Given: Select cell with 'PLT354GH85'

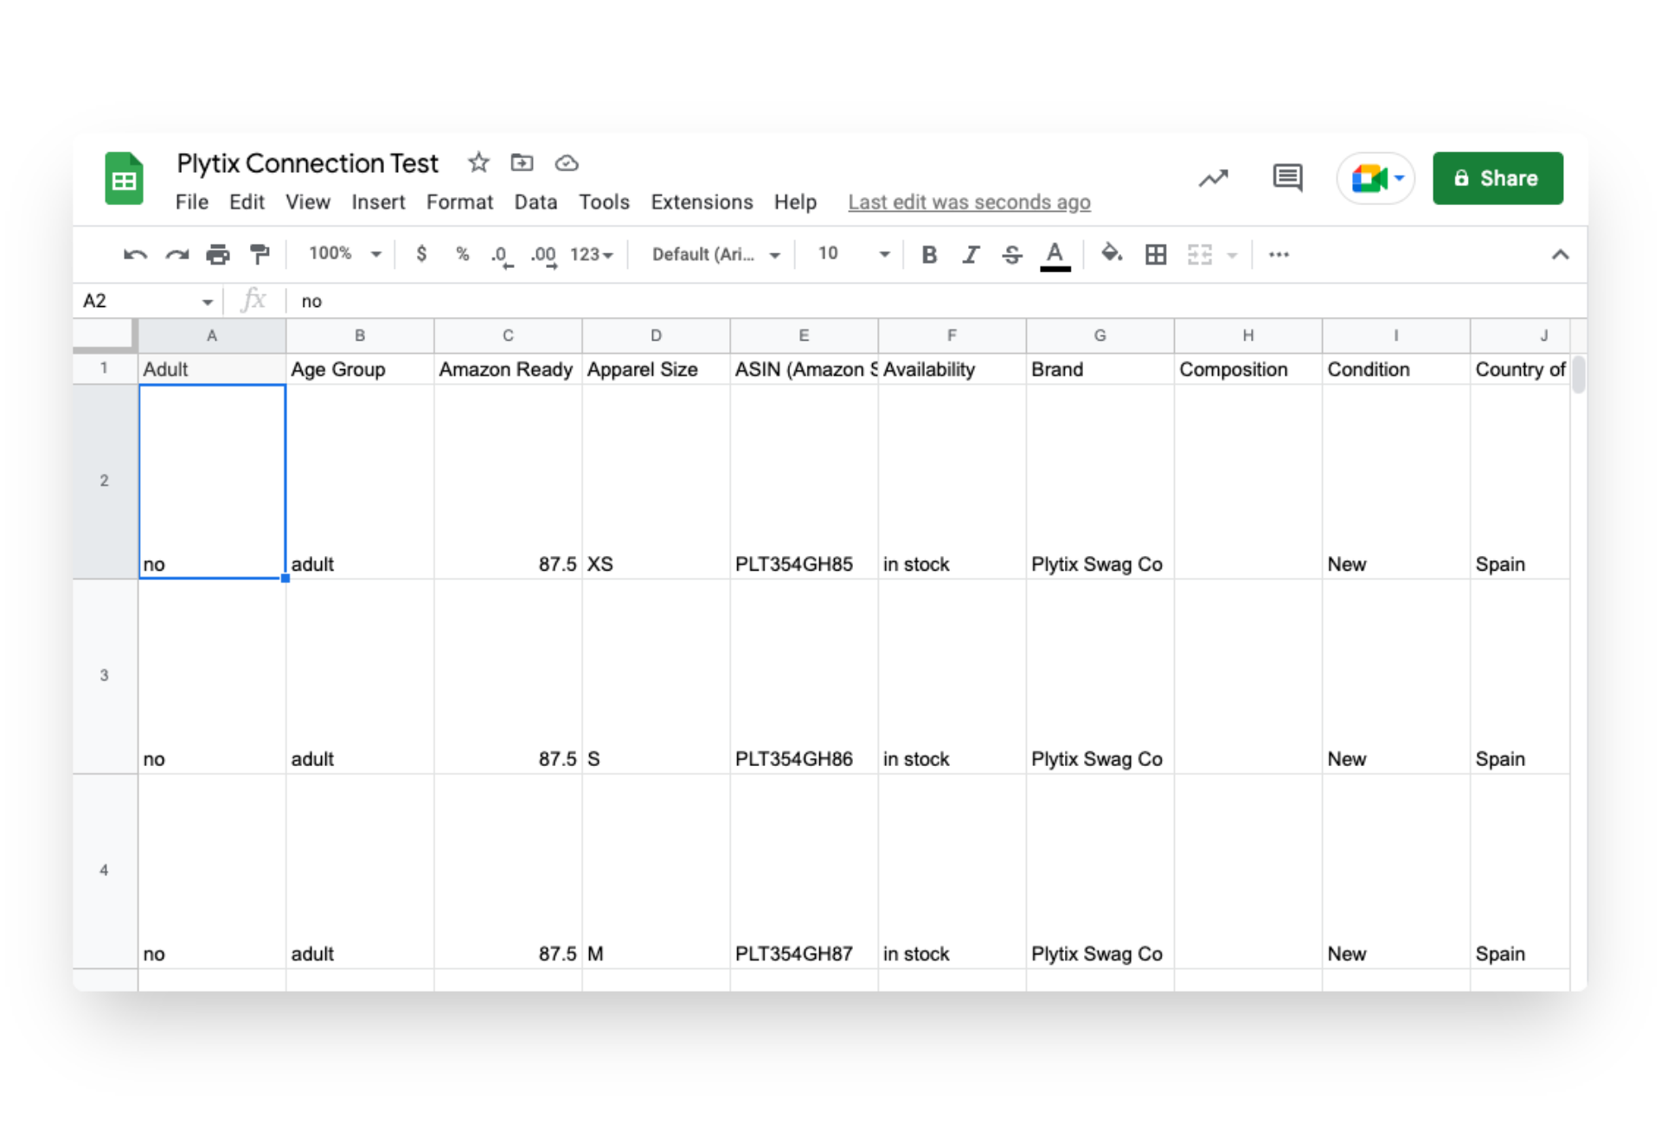Looking at the screenshot, I should click(804, 482).
